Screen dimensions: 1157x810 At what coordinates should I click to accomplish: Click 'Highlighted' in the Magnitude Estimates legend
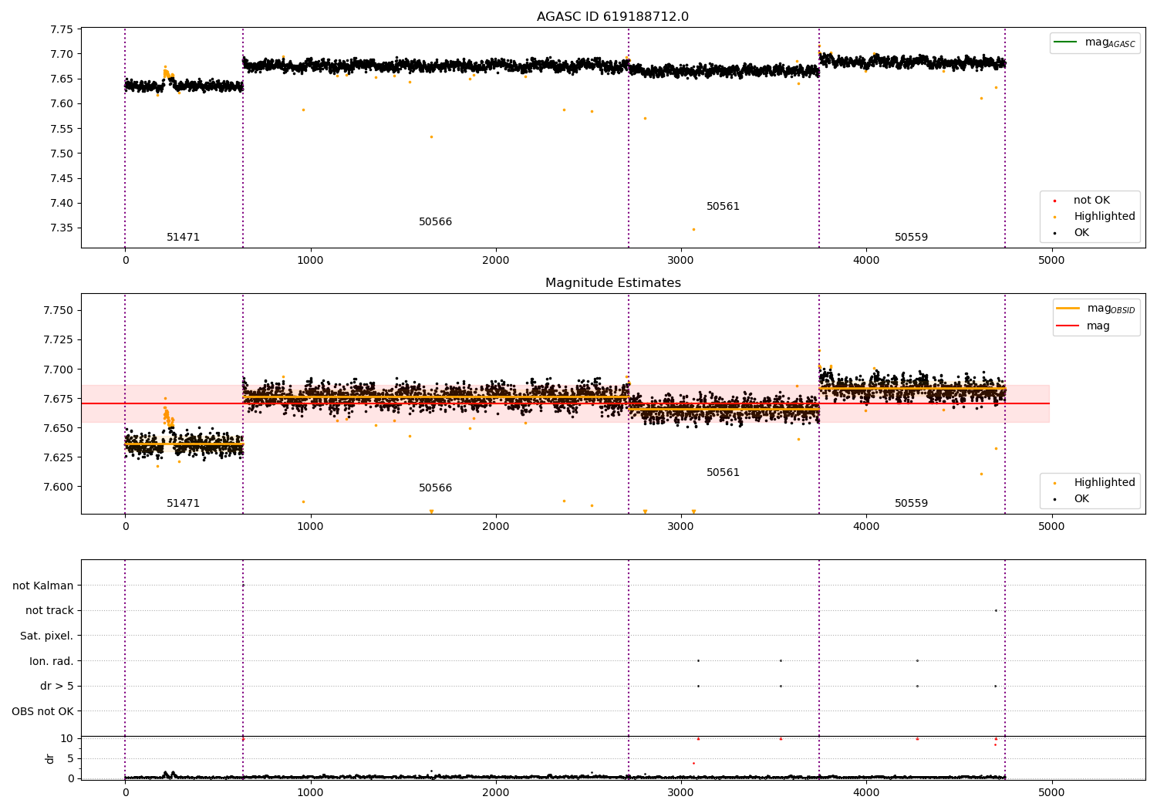click(1105, 483)
